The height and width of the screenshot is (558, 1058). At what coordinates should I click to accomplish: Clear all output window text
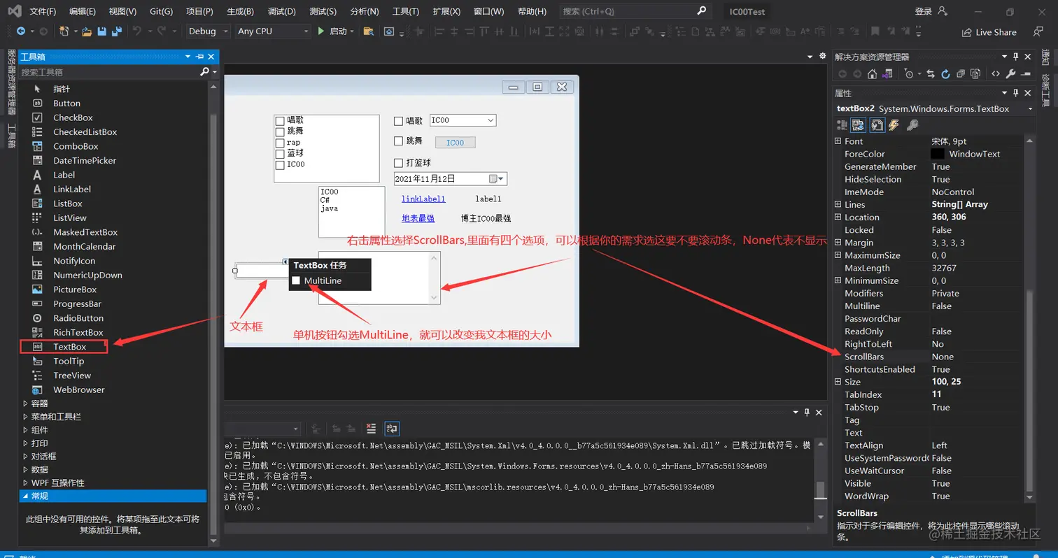[x=371, y=429]
